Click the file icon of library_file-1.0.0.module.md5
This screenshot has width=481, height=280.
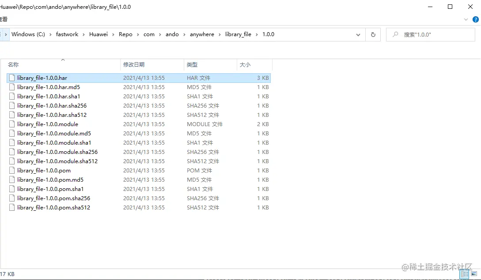click(12, 133)
